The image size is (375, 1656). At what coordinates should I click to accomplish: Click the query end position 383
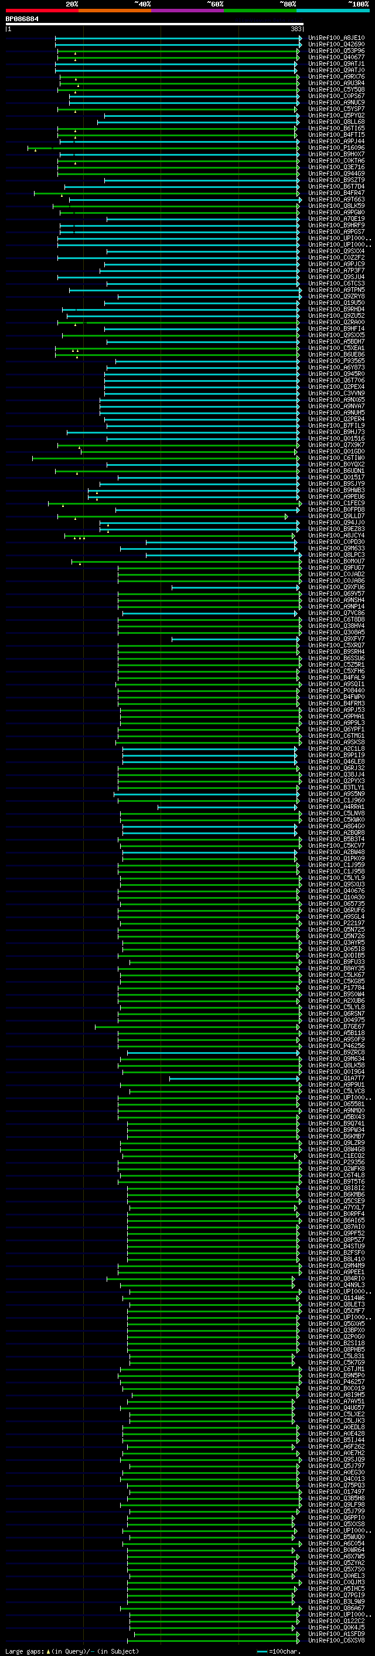coord(296,29)
